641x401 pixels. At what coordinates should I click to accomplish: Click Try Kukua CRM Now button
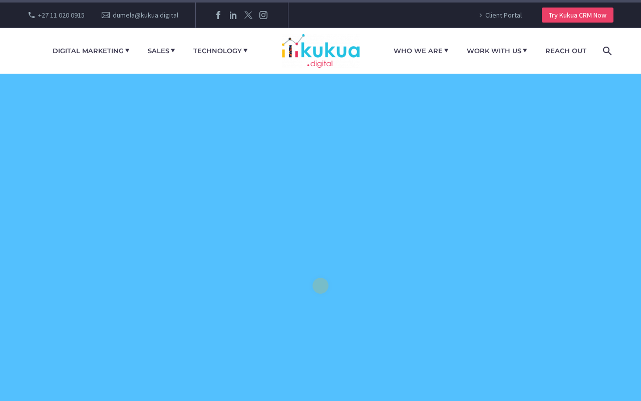tap(577, 15)
